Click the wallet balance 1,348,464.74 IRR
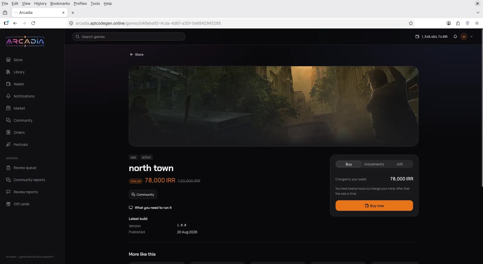 tap(431, 37)
